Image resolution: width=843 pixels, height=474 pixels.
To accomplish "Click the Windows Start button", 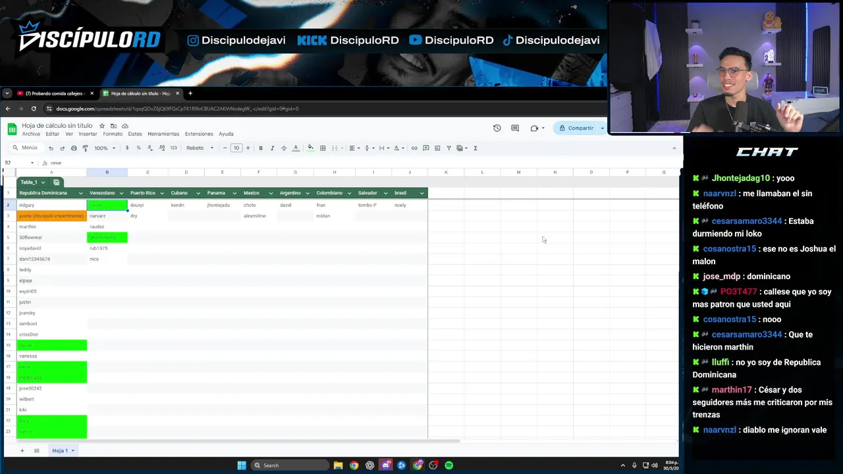I will coord(242,465).
